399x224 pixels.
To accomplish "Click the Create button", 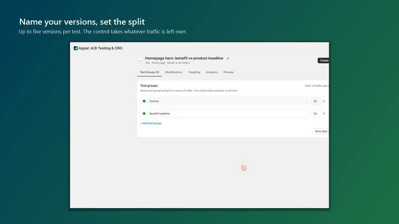I will (x=323, y=60).
